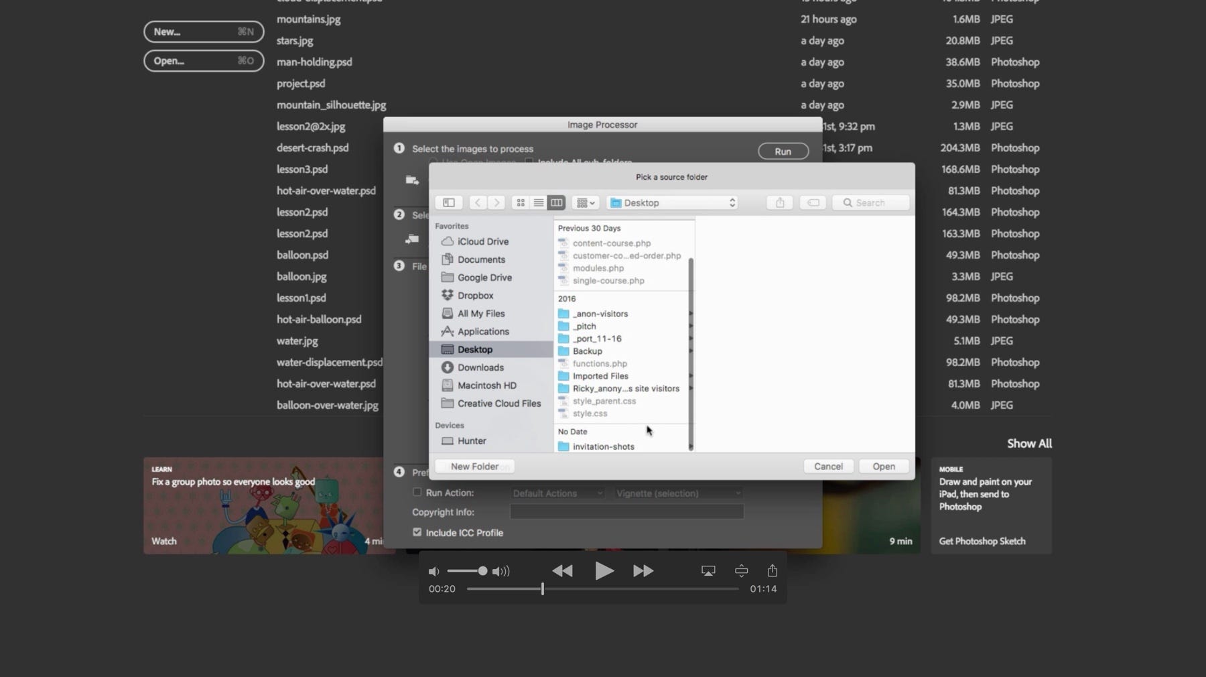Image resolution: width=1206 pixels, height=677 pixels.
Task: Open the Vignette (selection) dropdown
Action: (x=678, y=493)
